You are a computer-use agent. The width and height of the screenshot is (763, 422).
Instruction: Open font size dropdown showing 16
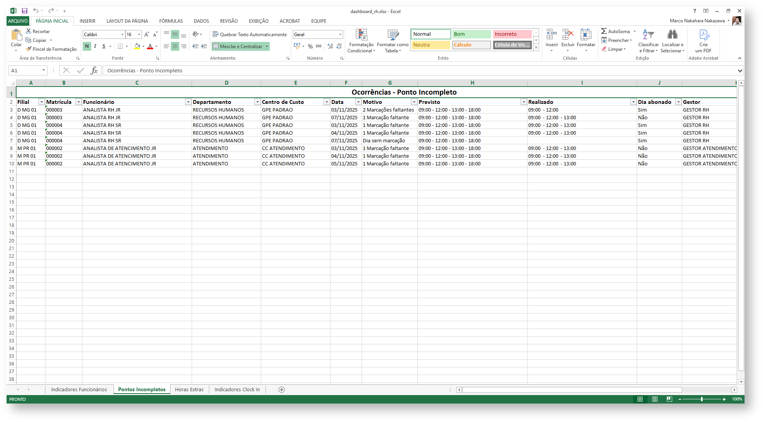coord(139,35)
